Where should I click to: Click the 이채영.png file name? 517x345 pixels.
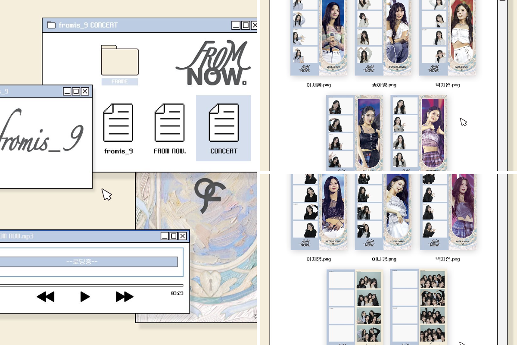[x=318, y=259]
